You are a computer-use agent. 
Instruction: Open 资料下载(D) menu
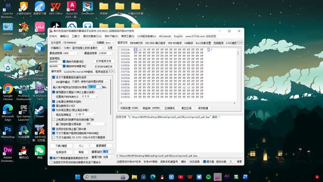click(x=111, y=36)
